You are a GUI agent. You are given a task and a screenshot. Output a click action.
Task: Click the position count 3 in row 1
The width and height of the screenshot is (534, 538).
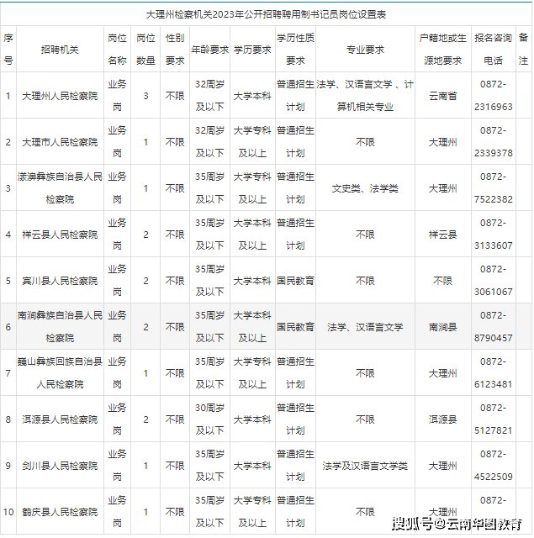145,96
